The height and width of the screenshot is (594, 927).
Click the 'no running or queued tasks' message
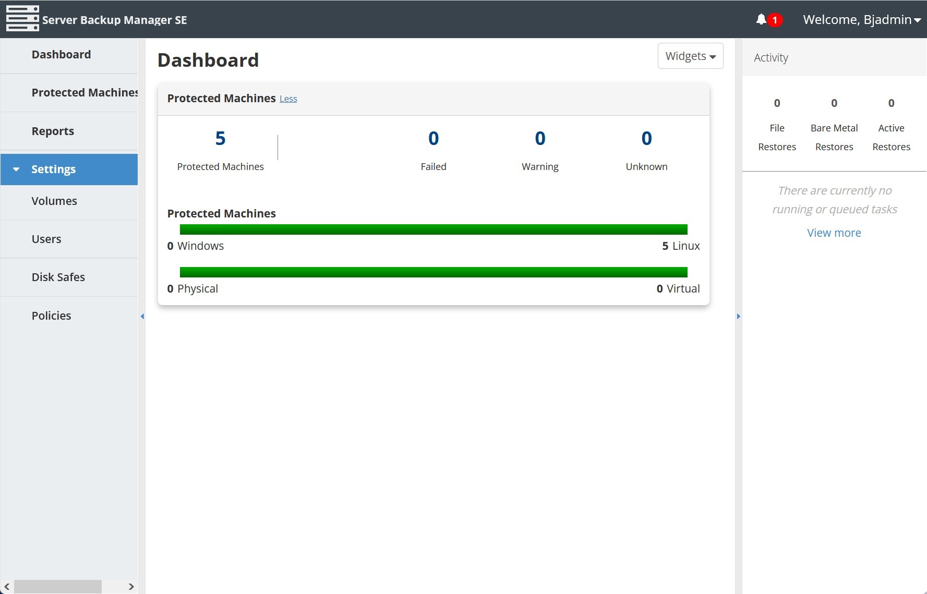pos(834,200)
